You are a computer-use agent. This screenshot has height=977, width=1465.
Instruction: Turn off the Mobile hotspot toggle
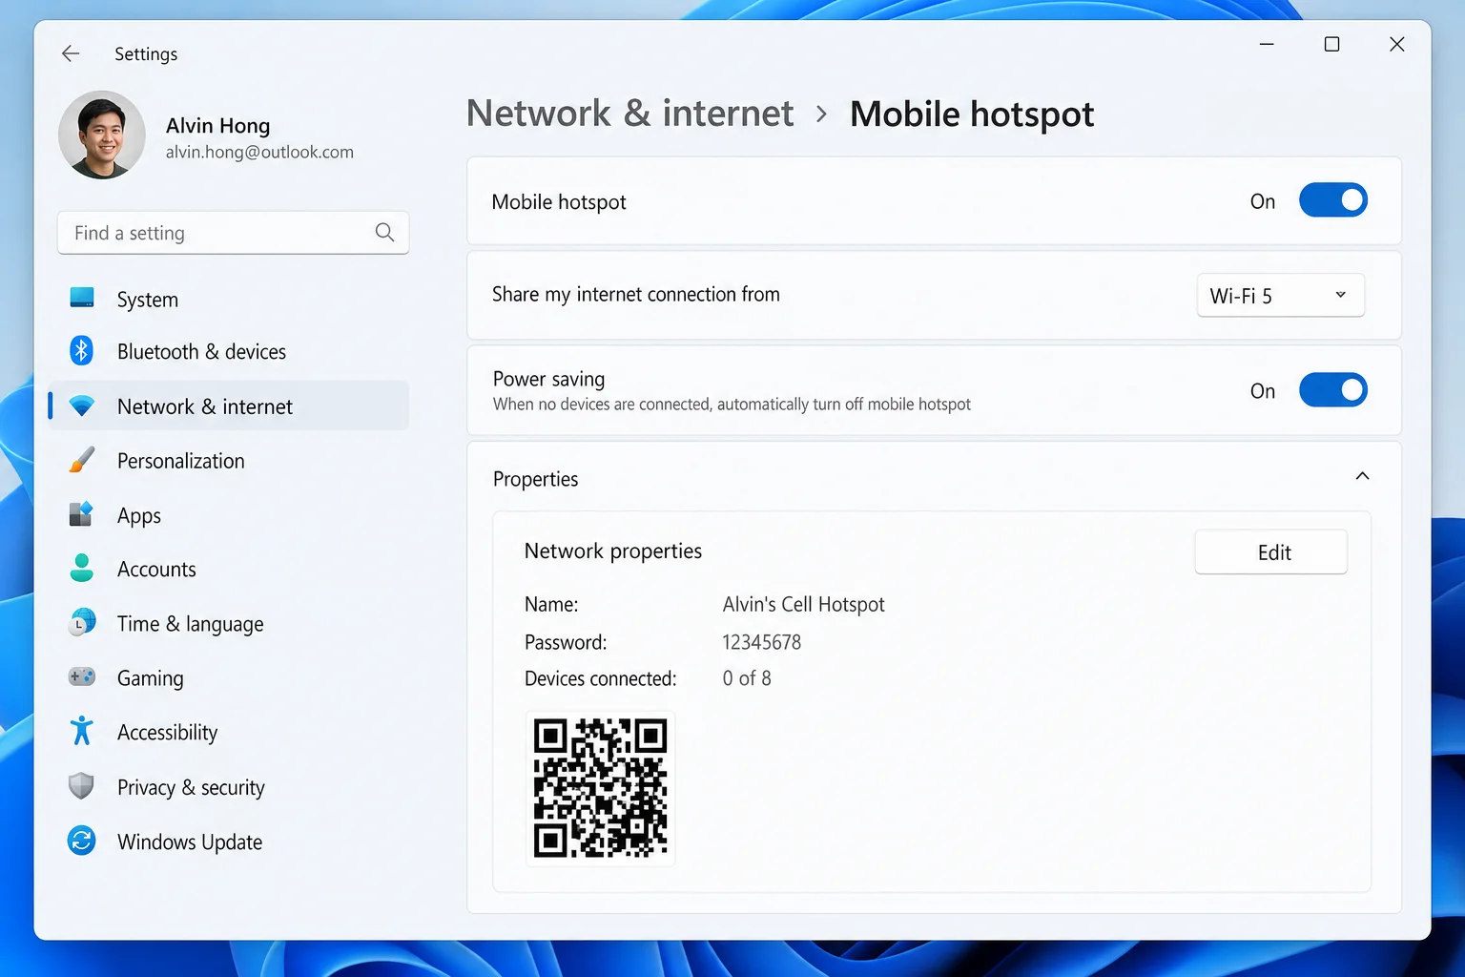coord(1333,200)
